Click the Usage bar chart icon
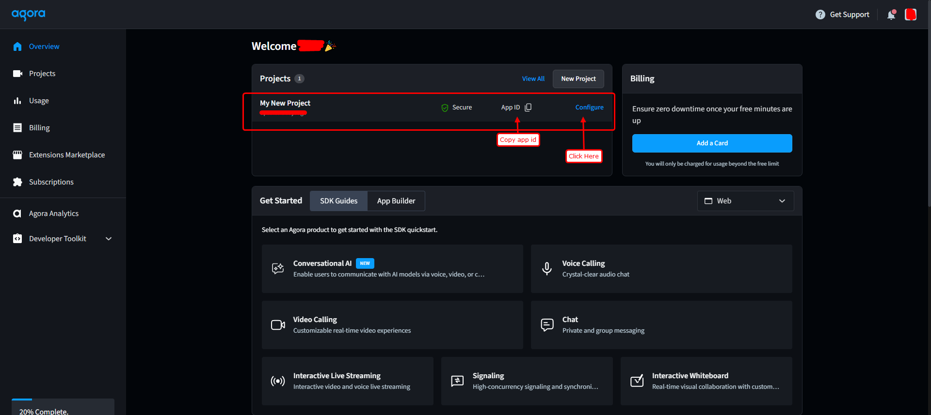Image resolution: width=931 pixels, height=415 pixels. (x=17, y=101)
